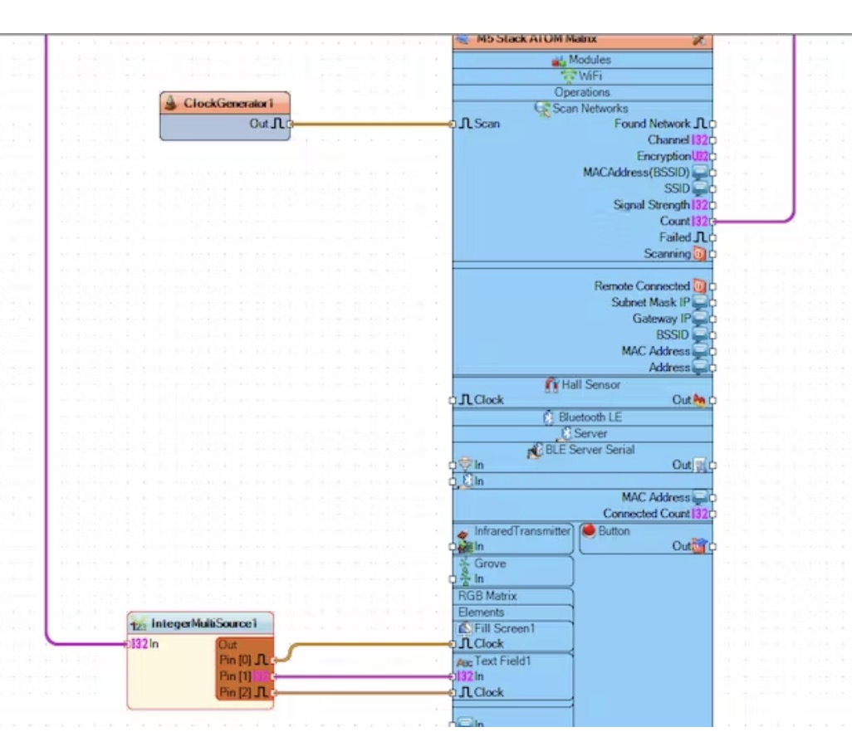Image resolution: width=852 pixels, height=732 pixels.
Task: Click the Signal Strength output pin
Action: [x=712, y=205]
